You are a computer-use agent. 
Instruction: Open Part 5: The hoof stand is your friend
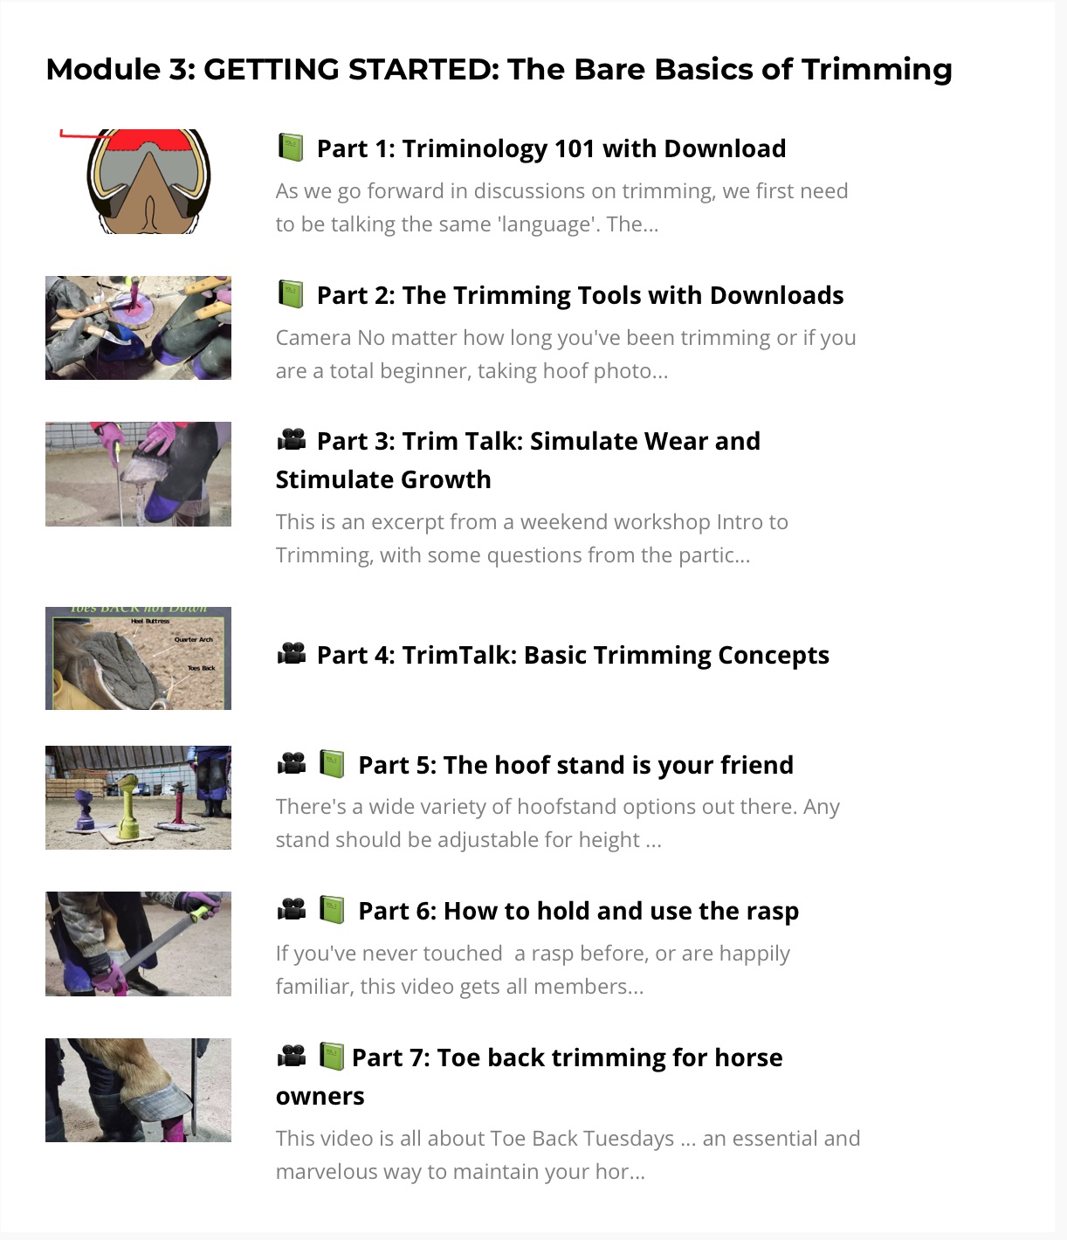click(x=575, y=765)
